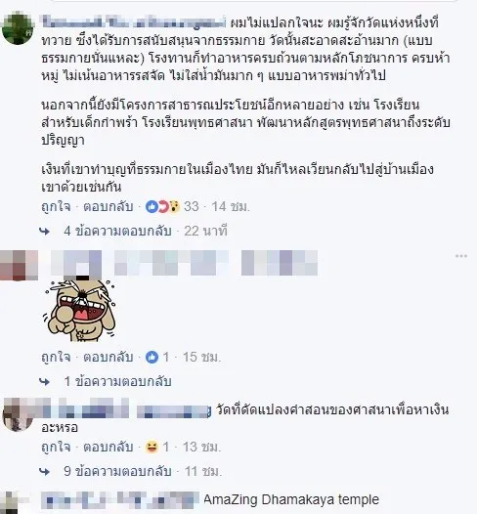Click reply arrow icon beside 9 ข้อความตอบกลับ
Image resolution: width=477 pixels, height=514 pixels.
coord(45,472)
